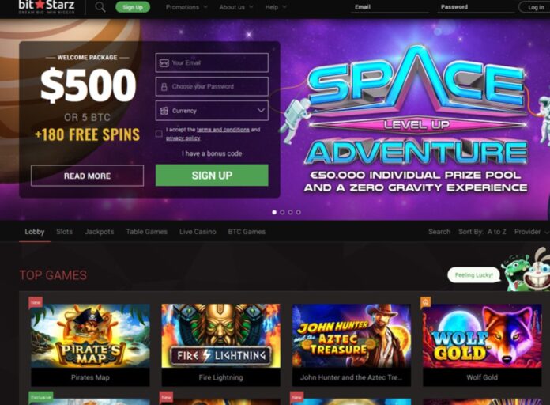Select the fourth banner carousel dot
The height and width of the screenshot is (405, 550).
pos(299,212)
